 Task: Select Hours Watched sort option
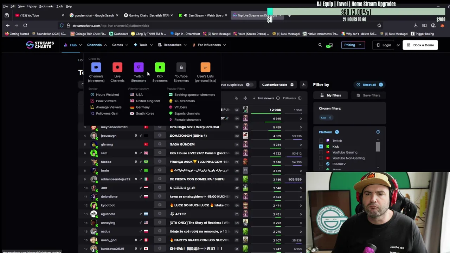(105, 95)
